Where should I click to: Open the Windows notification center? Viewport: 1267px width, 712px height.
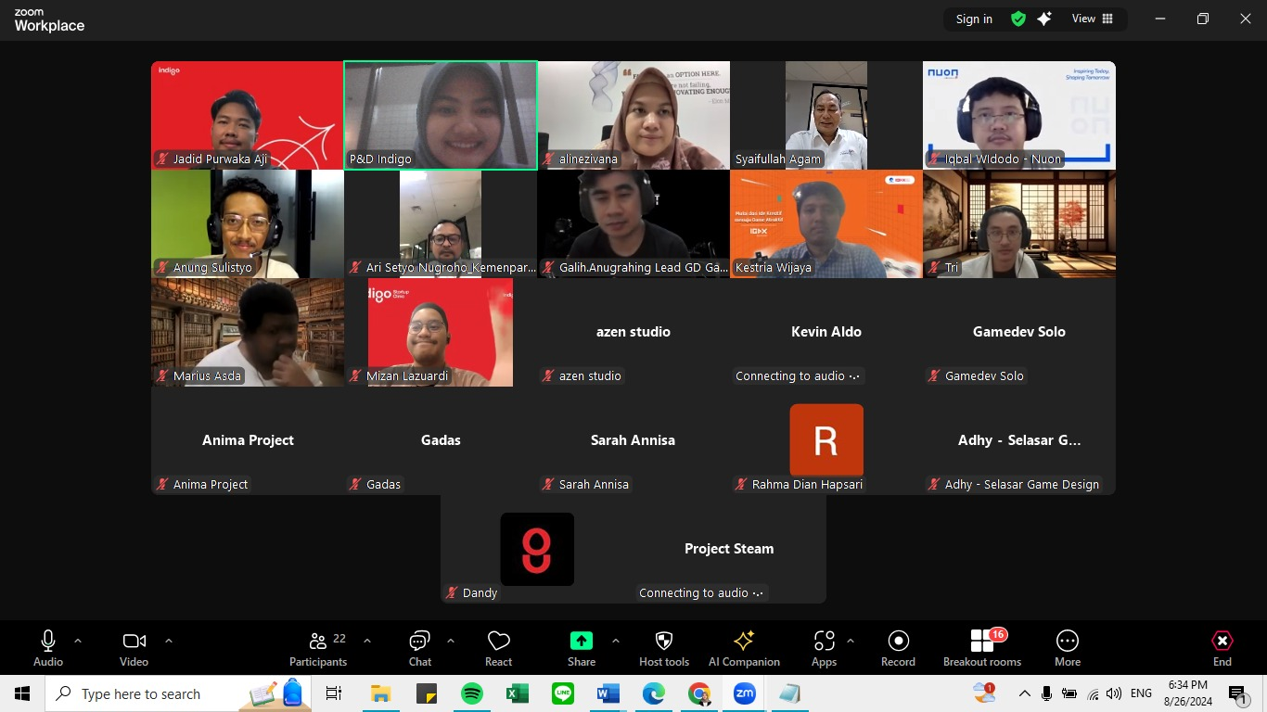coord(1237,693)
